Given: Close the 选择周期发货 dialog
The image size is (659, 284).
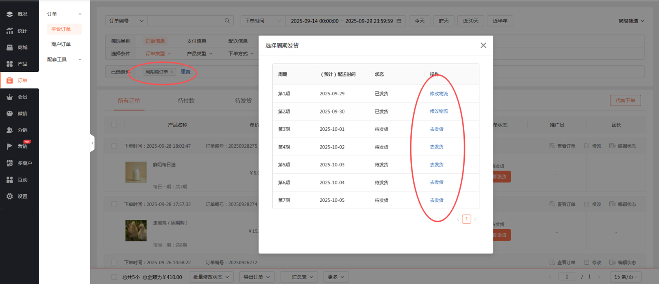Looking at the screenshot, I should pos(483,45).
